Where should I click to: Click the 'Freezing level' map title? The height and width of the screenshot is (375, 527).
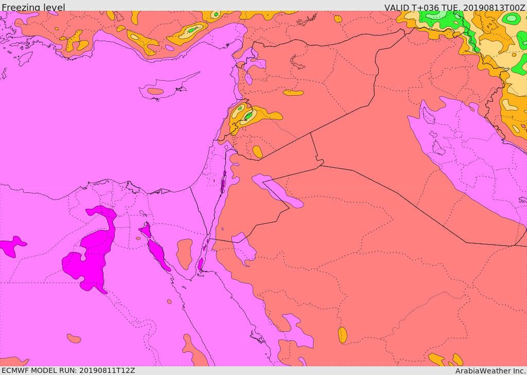click(x=33, y=7)
